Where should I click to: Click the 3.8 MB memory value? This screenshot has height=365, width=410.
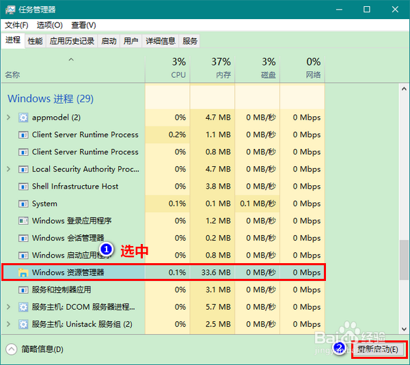pyautogui.click(x=218, y=187)
